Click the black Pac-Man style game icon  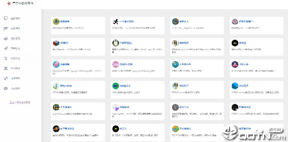(x=116, y=129)
